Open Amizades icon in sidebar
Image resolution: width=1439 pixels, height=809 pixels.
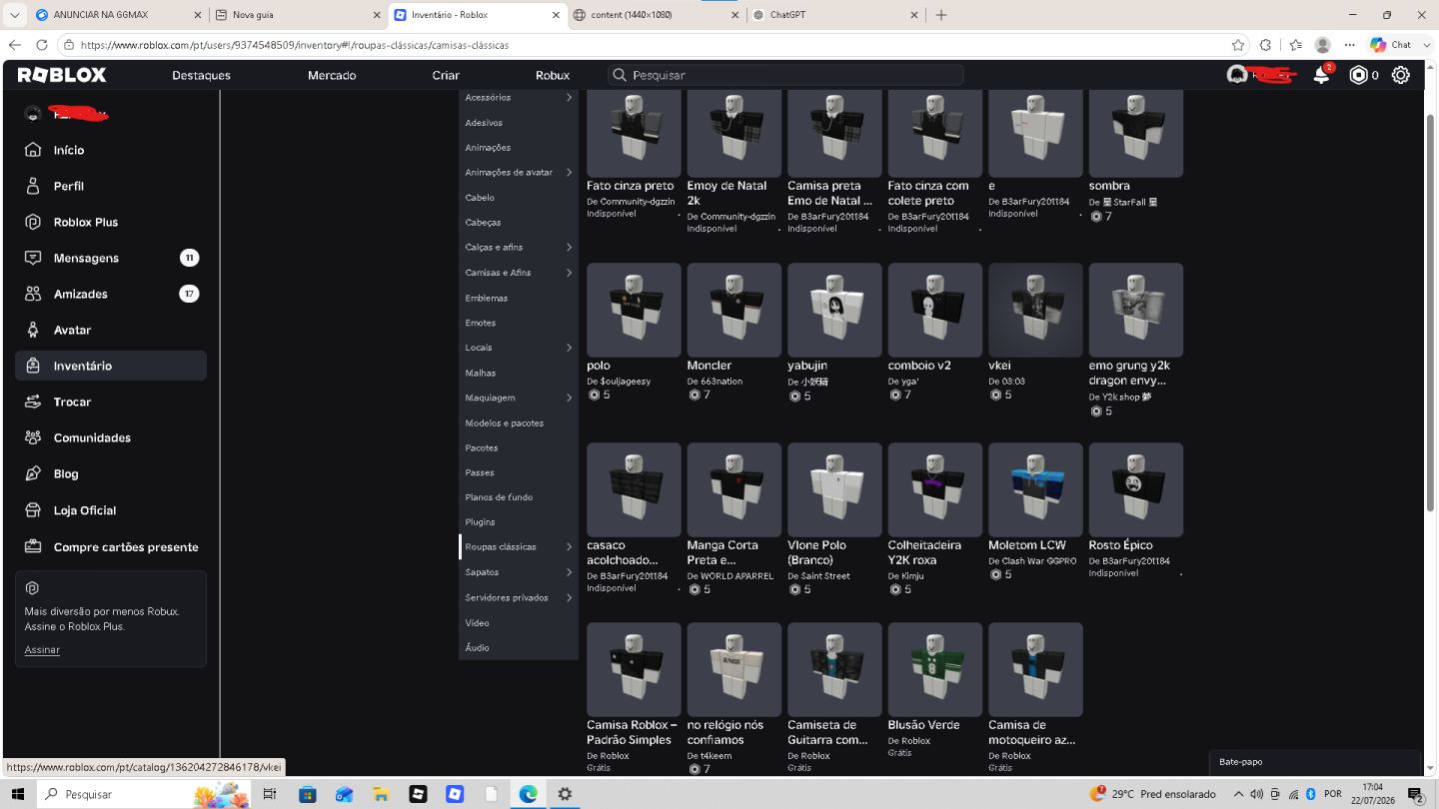33,294
